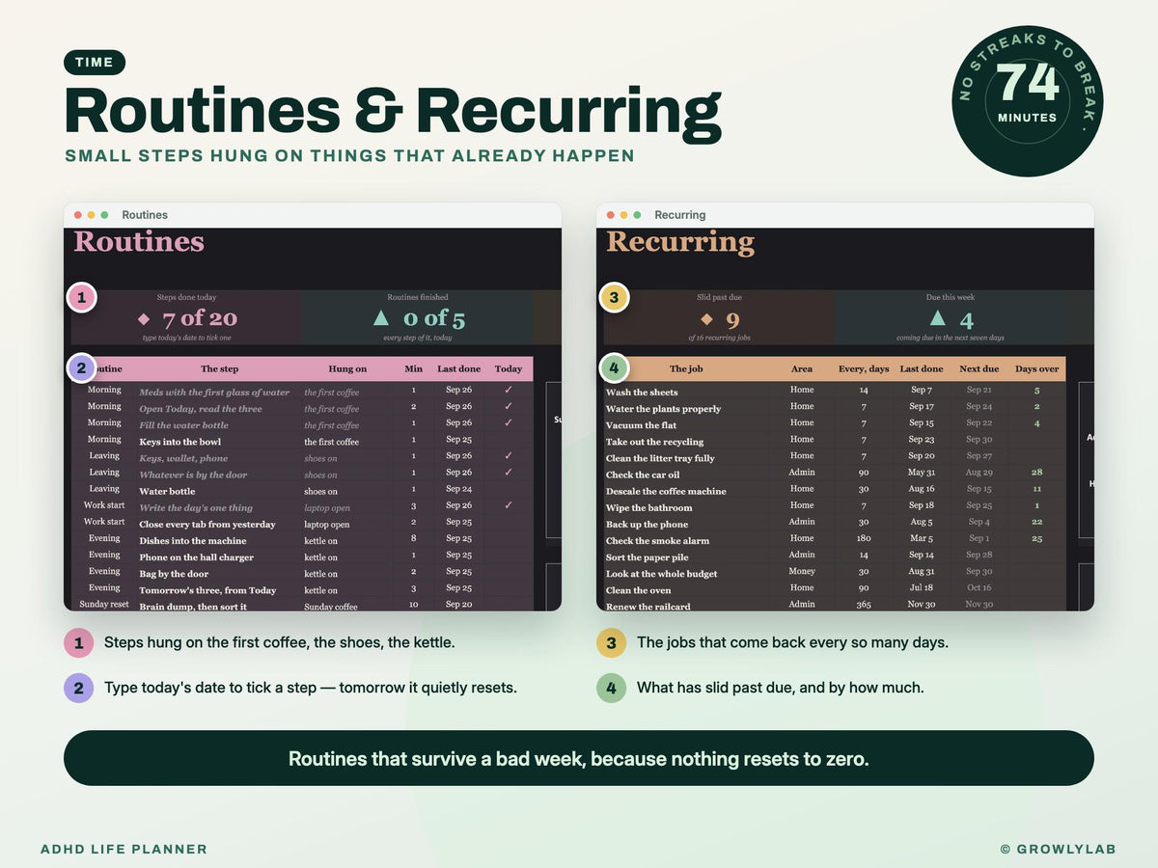This screenshot has height=868, width=1158.
Task: Click 'Keys into the bowl' step
Action: (180, 442)
